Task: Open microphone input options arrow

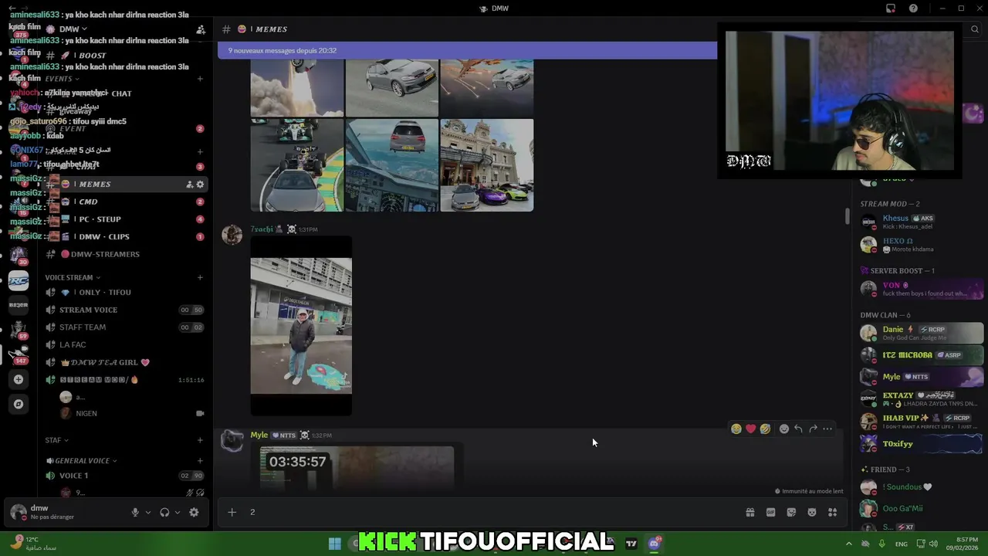Action: point(147,512)
